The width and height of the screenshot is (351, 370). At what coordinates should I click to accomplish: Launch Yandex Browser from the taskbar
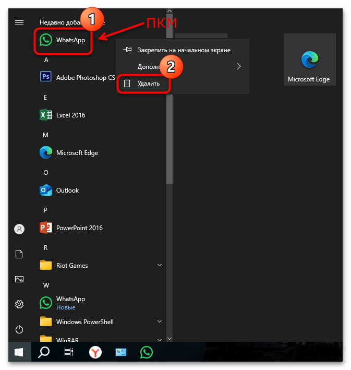(x=95, y=353)
